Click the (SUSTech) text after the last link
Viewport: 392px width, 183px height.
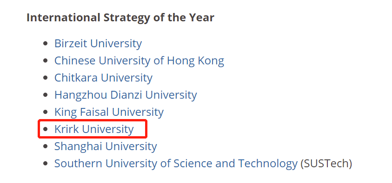pyautogui.click(x=326, y=164)
